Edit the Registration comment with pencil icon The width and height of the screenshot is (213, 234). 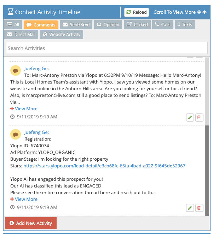pyautogui.click(x=190, y=208)
